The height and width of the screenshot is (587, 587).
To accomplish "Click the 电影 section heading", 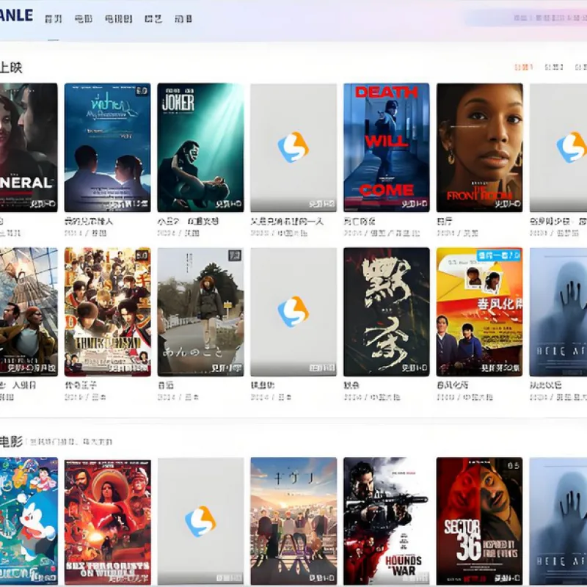I will [x=11, y=442].
